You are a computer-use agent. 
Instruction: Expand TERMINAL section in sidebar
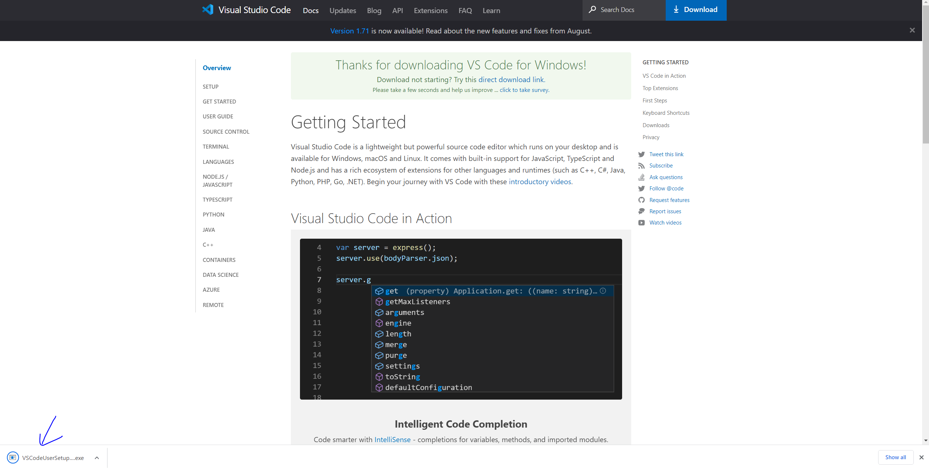pyautogui.click(x=216, y=146)
